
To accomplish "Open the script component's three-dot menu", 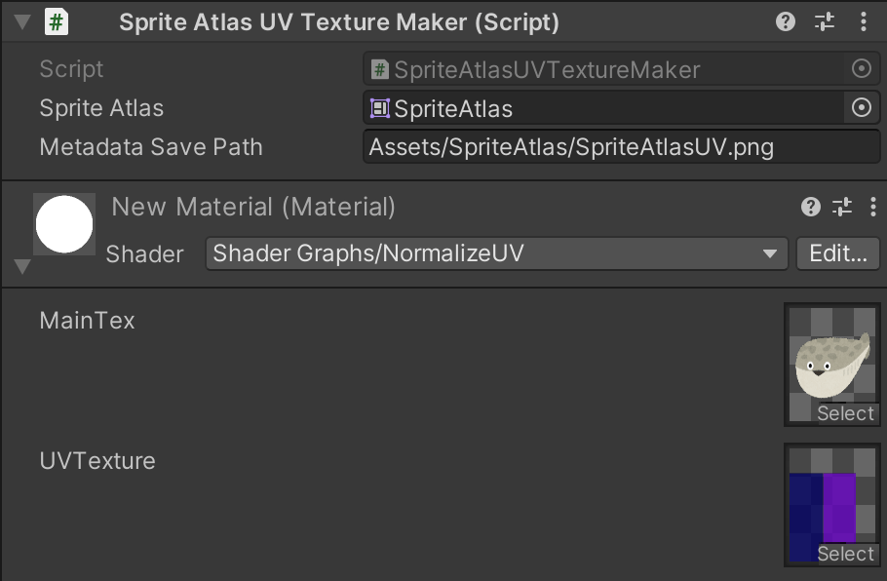I will (864, 21).
